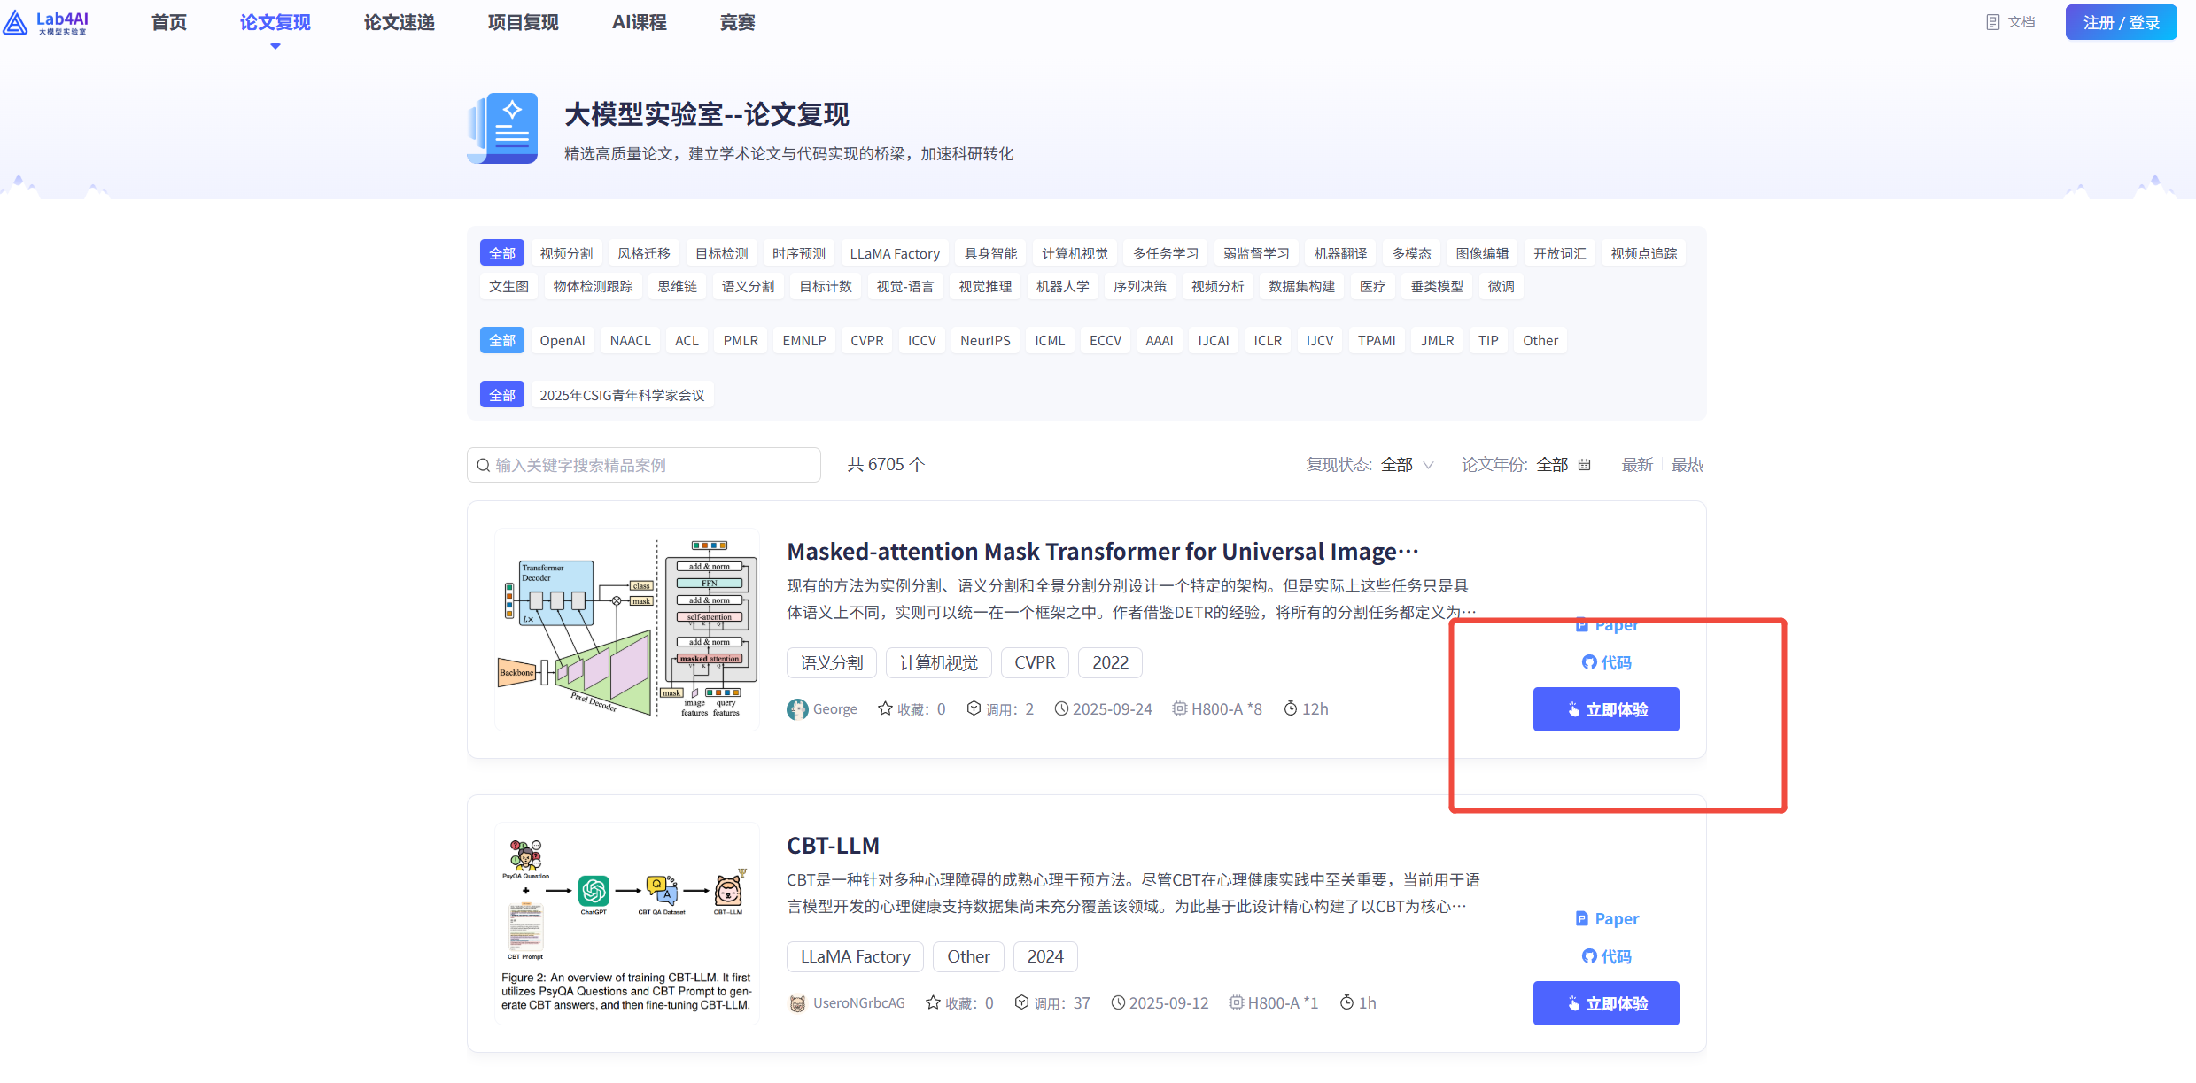Click the 注册 / 登录 button
The image size is (2196, 1083).
(2120, 22)
